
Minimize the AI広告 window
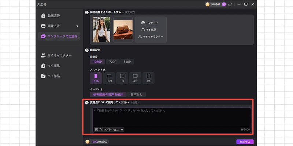point(239,4)
